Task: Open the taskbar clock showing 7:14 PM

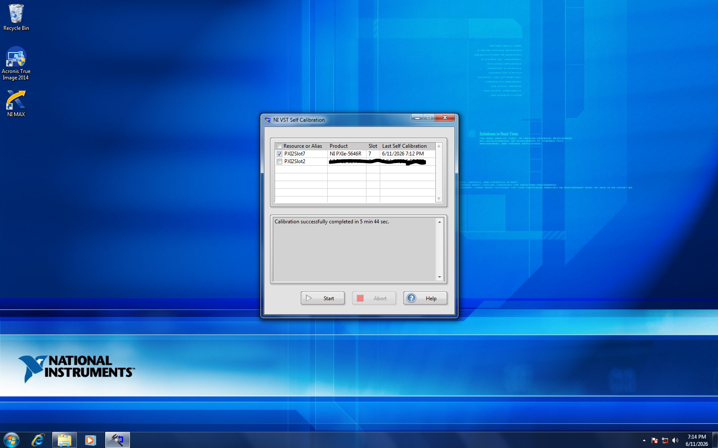Action: (697, 440)
